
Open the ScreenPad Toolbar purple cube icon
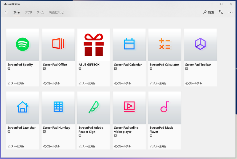tap(200, 44)
